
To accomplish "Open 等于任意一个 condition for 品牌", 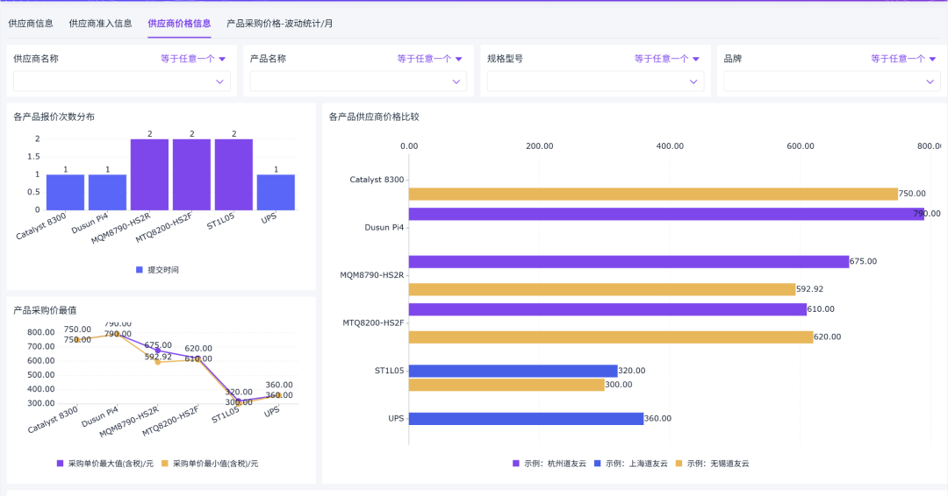I will (x=903, y=59).
